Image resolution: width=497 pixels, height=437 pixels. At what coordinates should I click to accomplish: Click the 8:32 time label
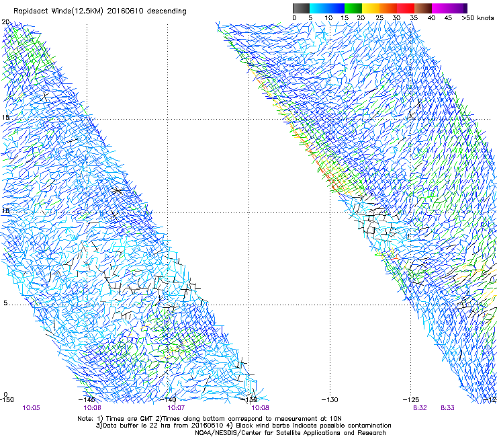click(x=420, y=408)
